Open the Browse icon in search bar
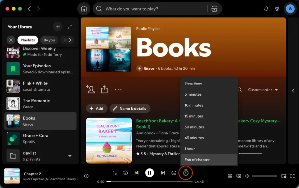The width and height of the screenshot is (299, 188). 214,9
